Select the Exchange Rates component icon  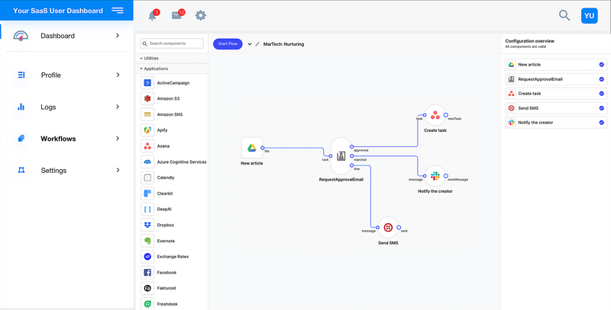tap(147, 257)
